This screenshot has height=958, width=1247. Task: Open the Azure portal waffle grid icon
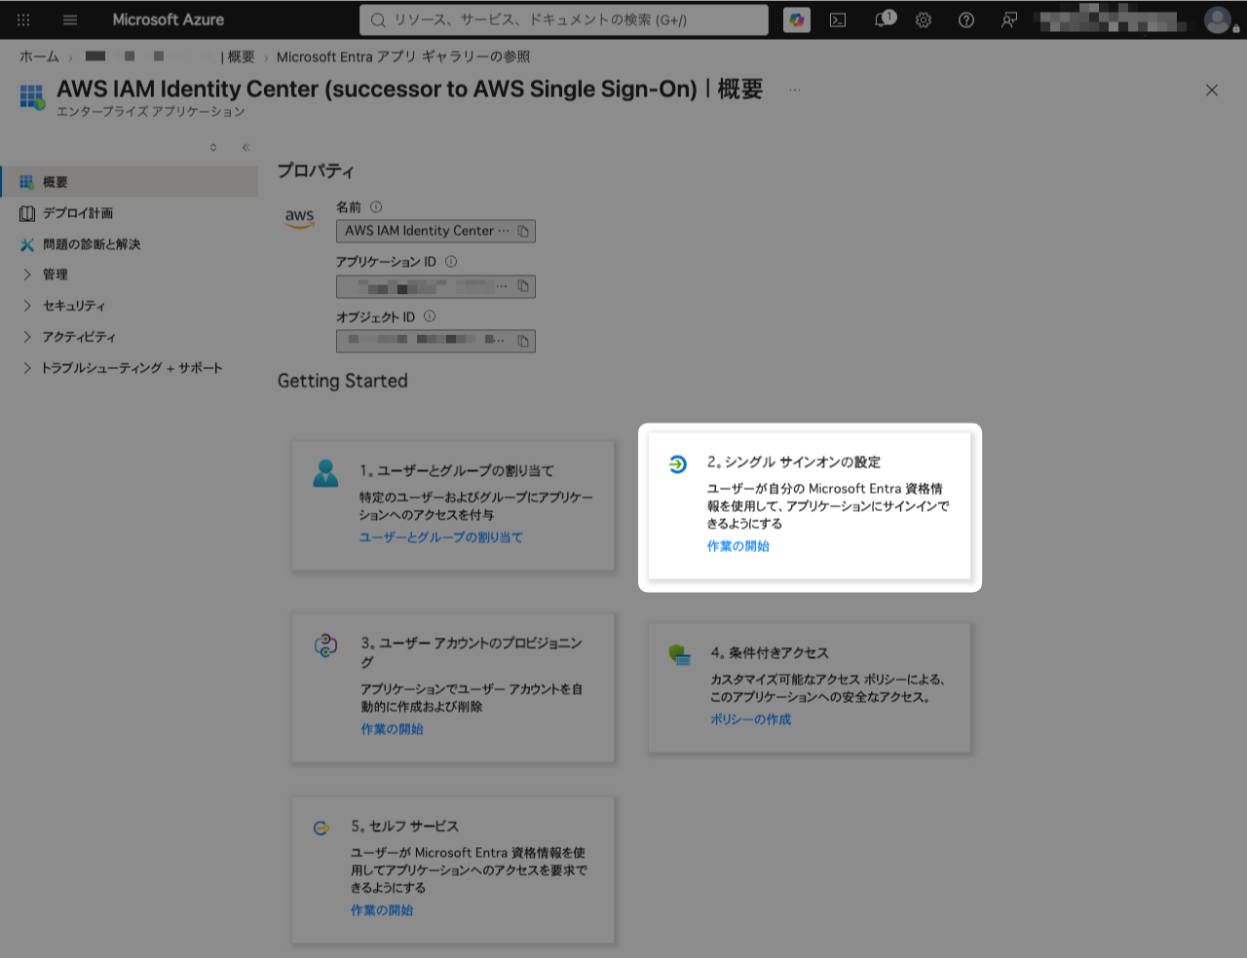click(23, 19)
